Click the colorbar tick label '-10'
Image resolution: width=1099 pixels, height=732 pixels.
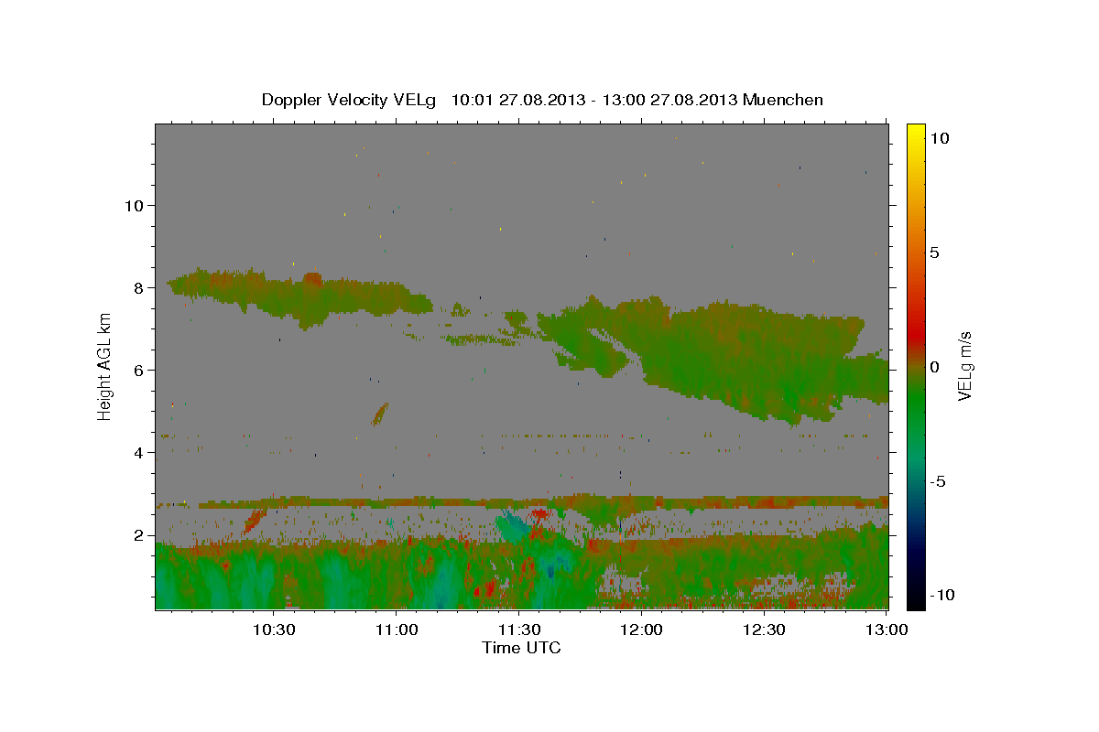pyautogui.click(x=941, y=595)
